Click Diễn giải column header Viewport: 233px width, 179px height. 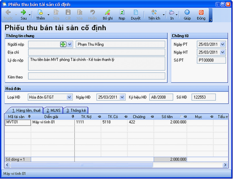pos(51,117)
